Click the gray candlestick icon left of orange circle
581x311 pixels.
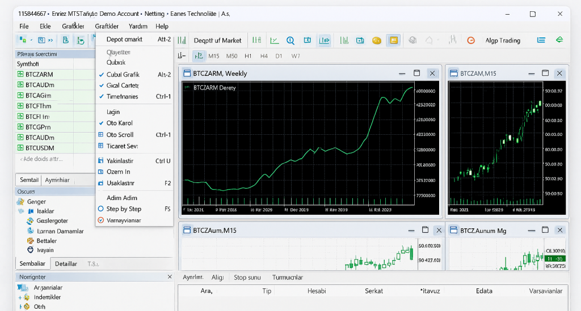(452, 40)
